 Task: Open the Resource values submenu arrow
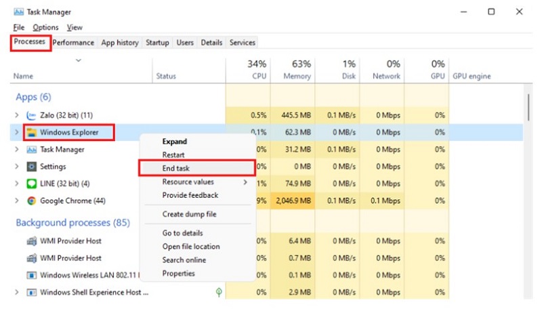245,182
